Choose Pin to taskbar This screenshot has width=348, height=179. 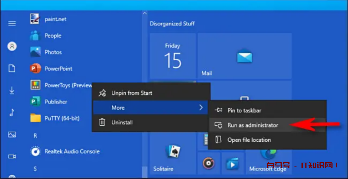tap(244, 110)
